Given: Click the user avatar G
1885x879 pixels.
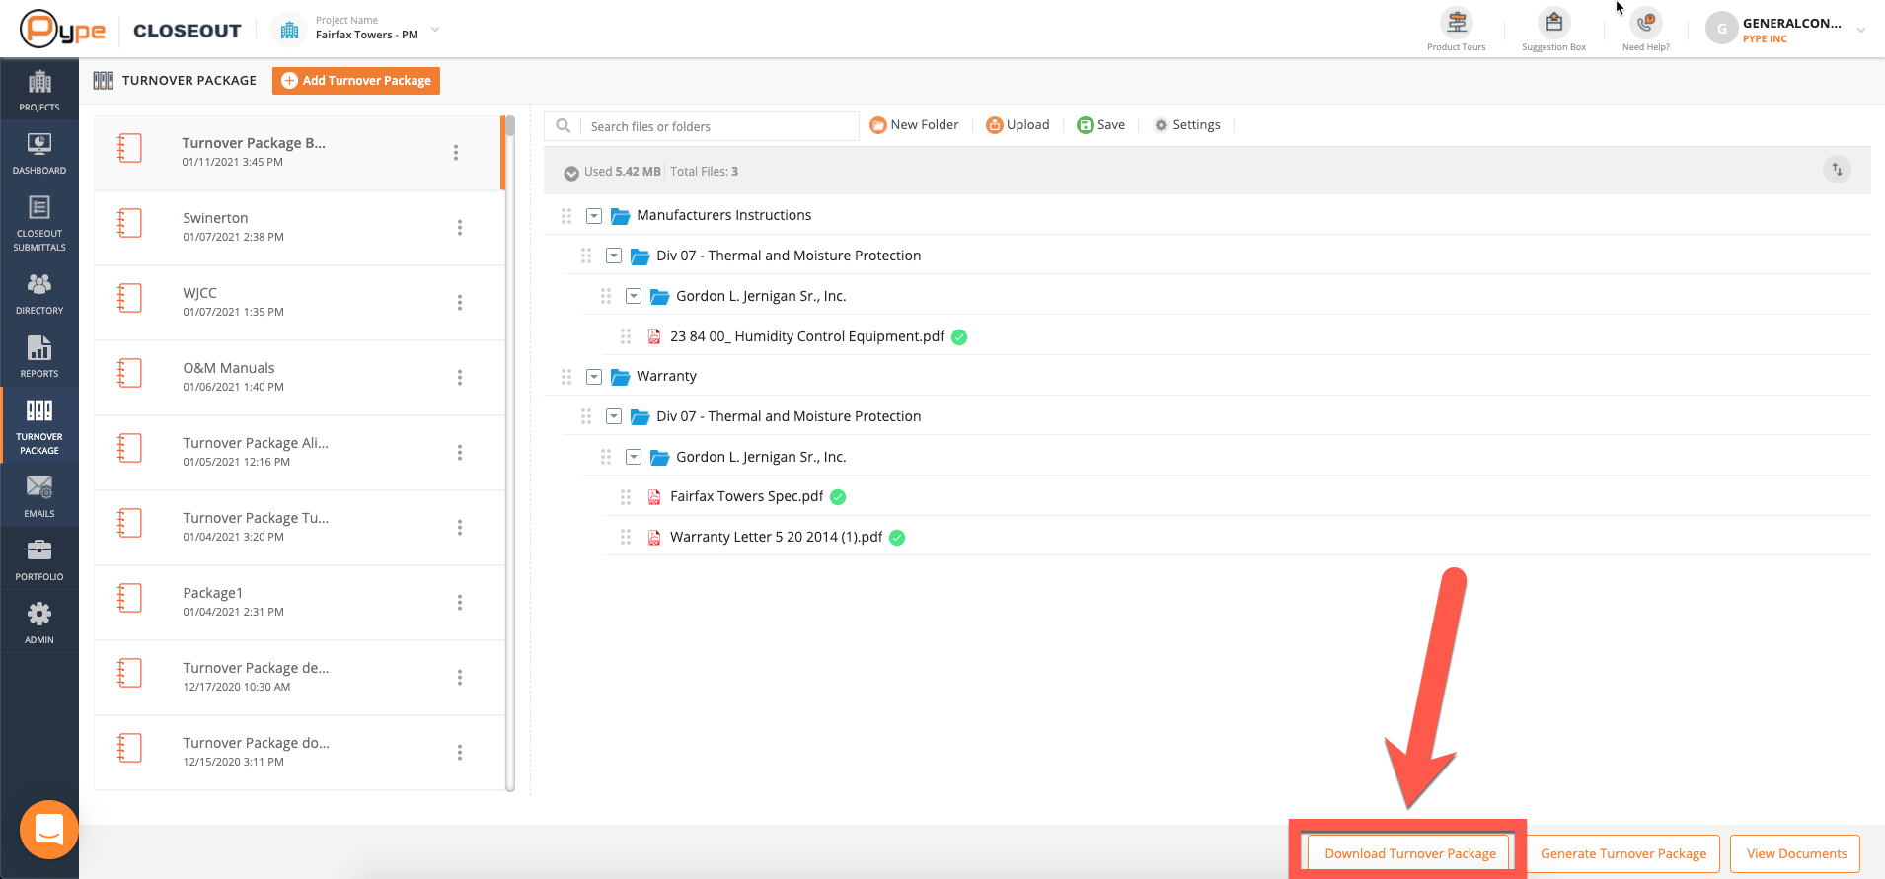Looking at the screenshot, I should point(1721,29).
